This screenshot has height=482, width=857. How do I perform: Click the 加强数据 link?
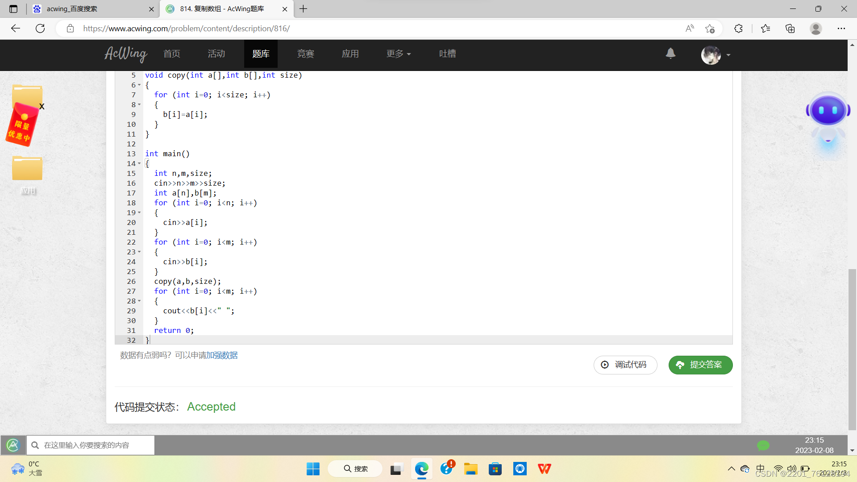pyautogui.click(x=222, y=355)
